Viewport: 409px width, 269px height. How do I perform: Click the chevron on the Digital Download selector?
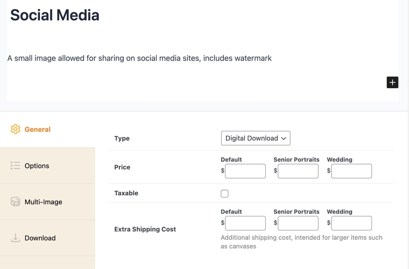284,138
